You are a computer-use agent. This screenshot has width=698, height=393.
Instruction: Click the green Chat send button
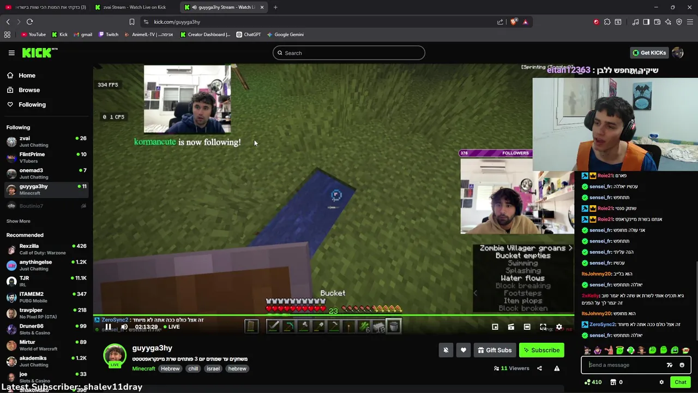(x=680, y=382)
